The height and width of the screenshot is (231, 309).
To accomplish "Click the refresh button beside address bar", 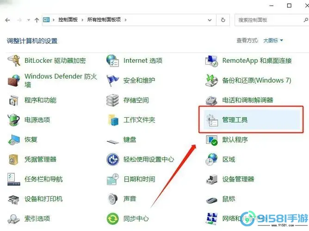I will point(223,20).
